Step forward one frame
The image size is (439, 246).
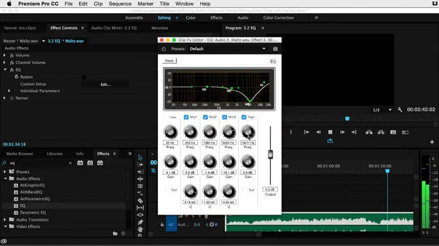pyautogui.click(x=342, y=132)
